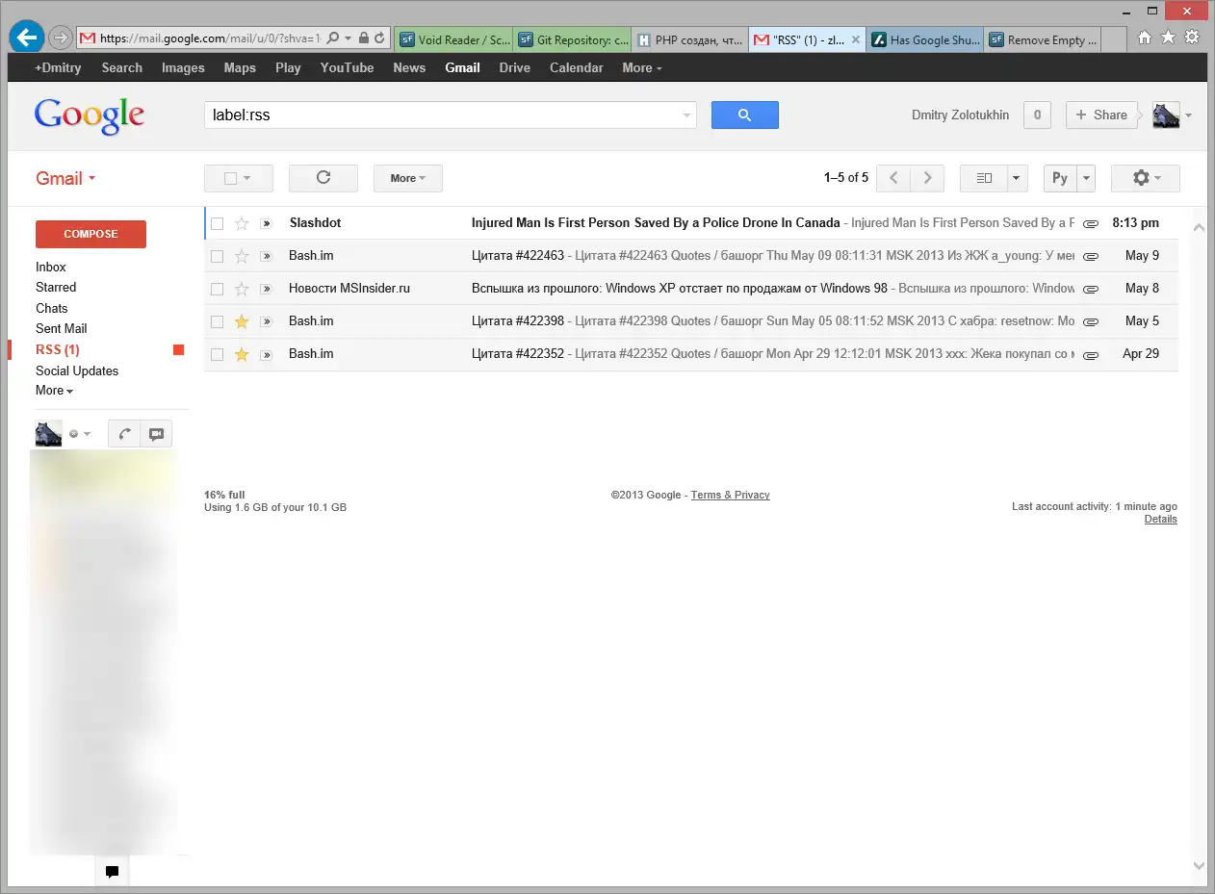Screen dimensions: 1215x894
Task: Refresh the mail list
Action: 323,178
